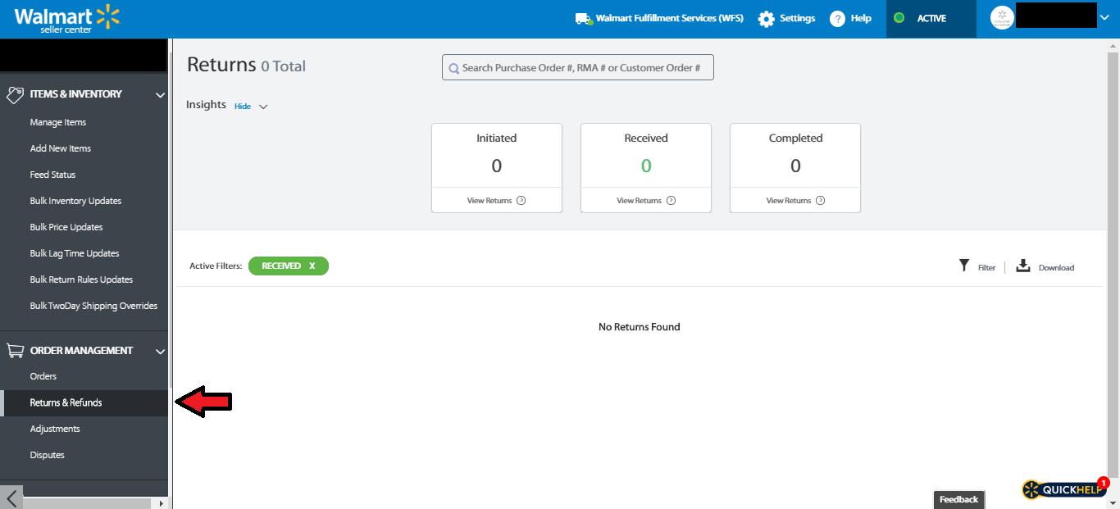Viewport: 1120px width, 509px height.
Task: Click the green Received count 0
Action: 646,166
